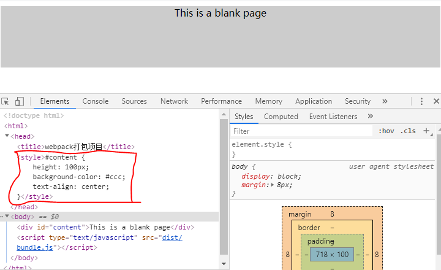Open the dist/bundle.js script link

(172, 237)
